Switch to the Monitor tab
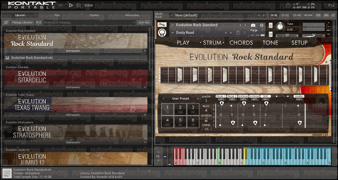 [94, 15]
